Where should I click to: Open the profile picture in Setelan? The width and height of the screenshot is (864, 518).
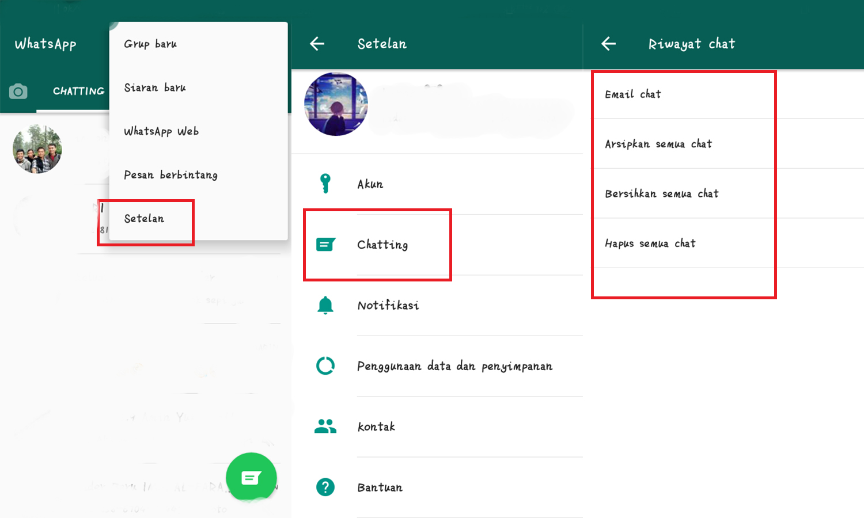tap(336, 104)
